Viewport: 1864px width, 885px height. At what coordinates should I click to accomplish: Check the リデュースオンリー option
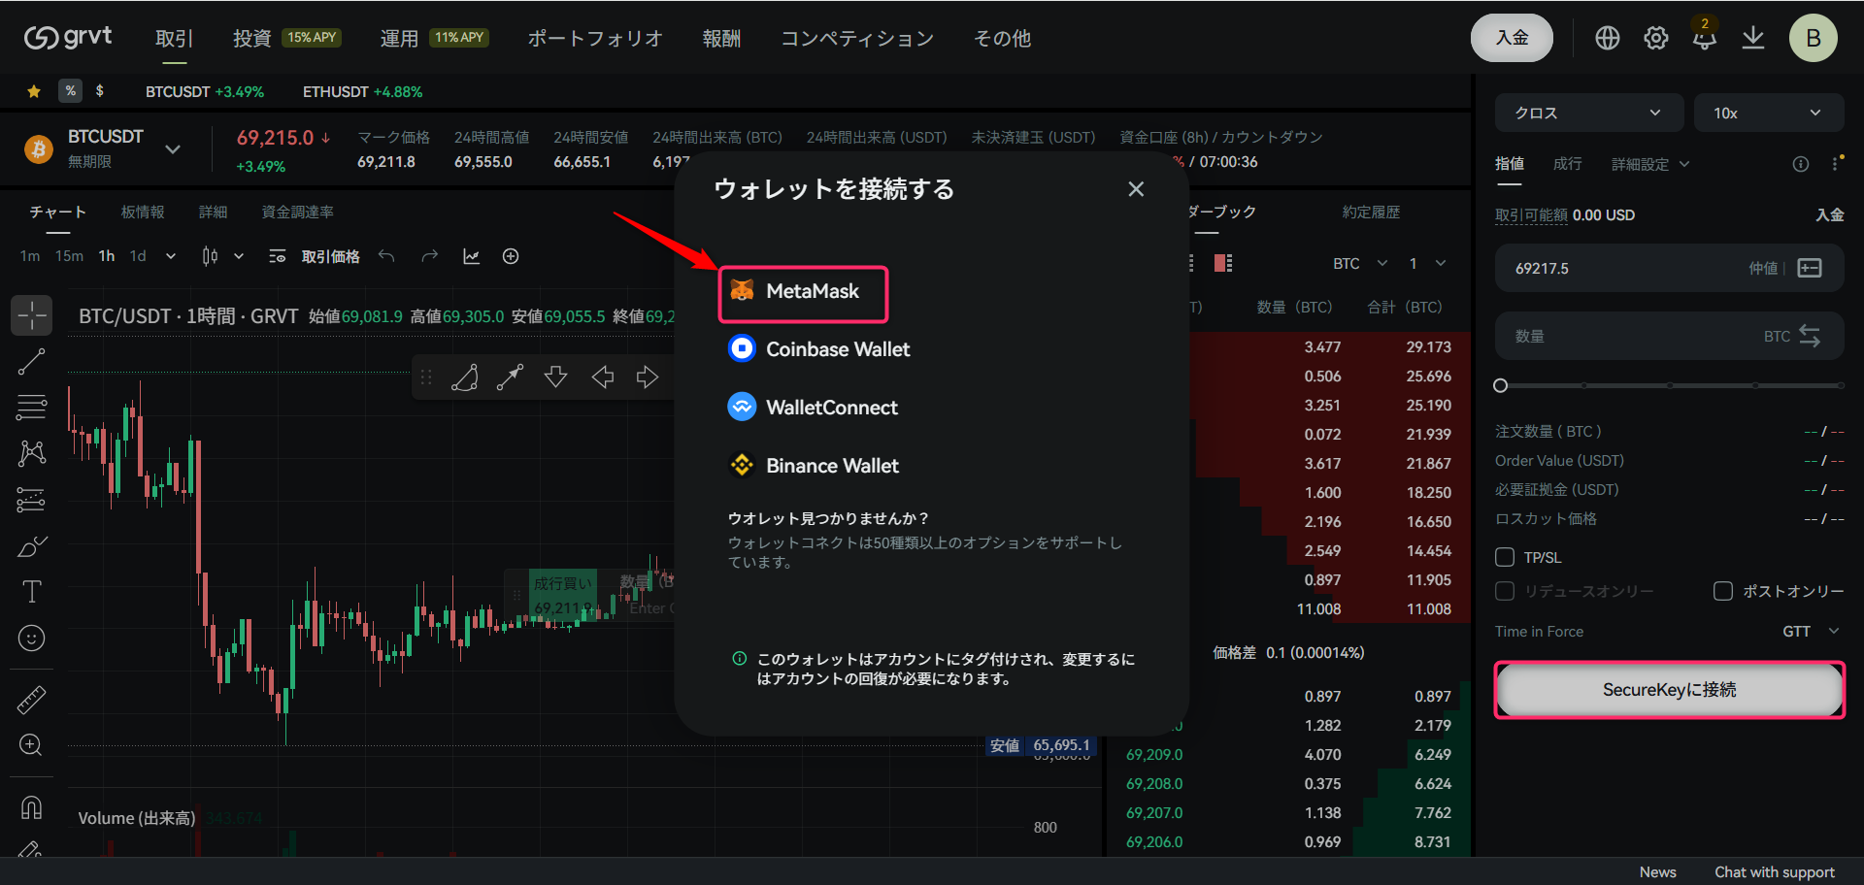point(1504,591)
